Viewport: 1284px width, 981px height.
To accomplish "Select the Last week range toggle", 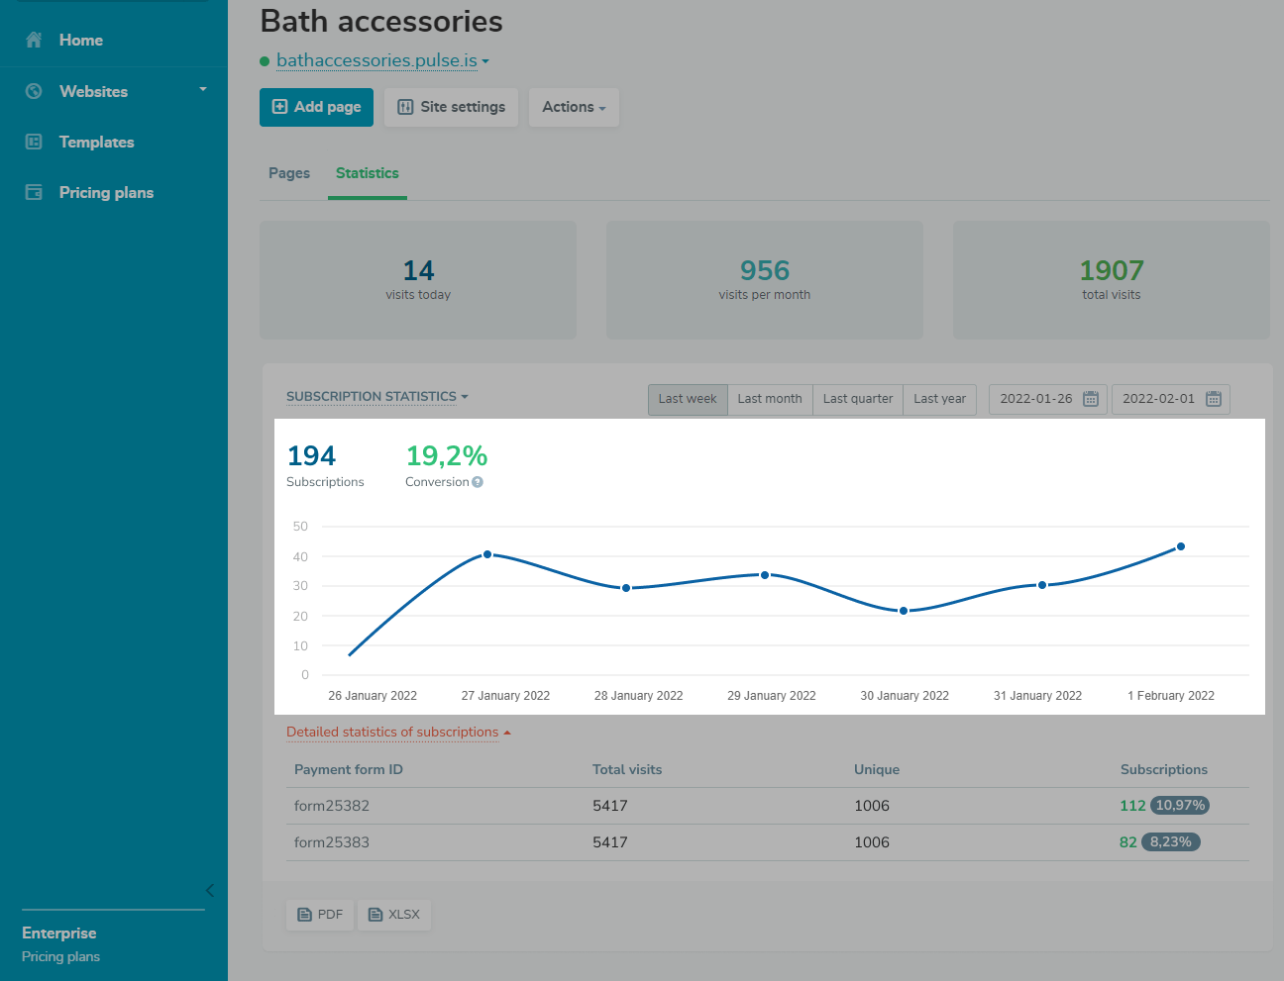I will point(687,399).
